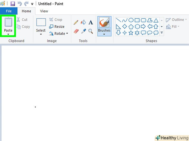Select the Color picker eyedropper tool
Screen dimensions: 189x141
[83, 31]
